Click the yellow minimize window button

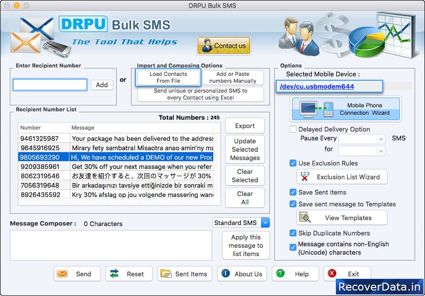pyautogui.click(x=17, y=5)
